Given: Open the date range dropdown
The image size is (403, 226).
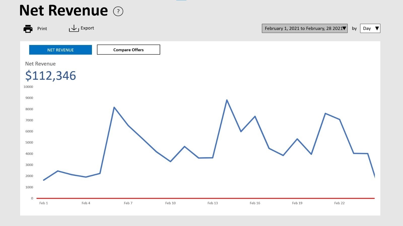Looking at the screenshot, I should click(305, 28).
